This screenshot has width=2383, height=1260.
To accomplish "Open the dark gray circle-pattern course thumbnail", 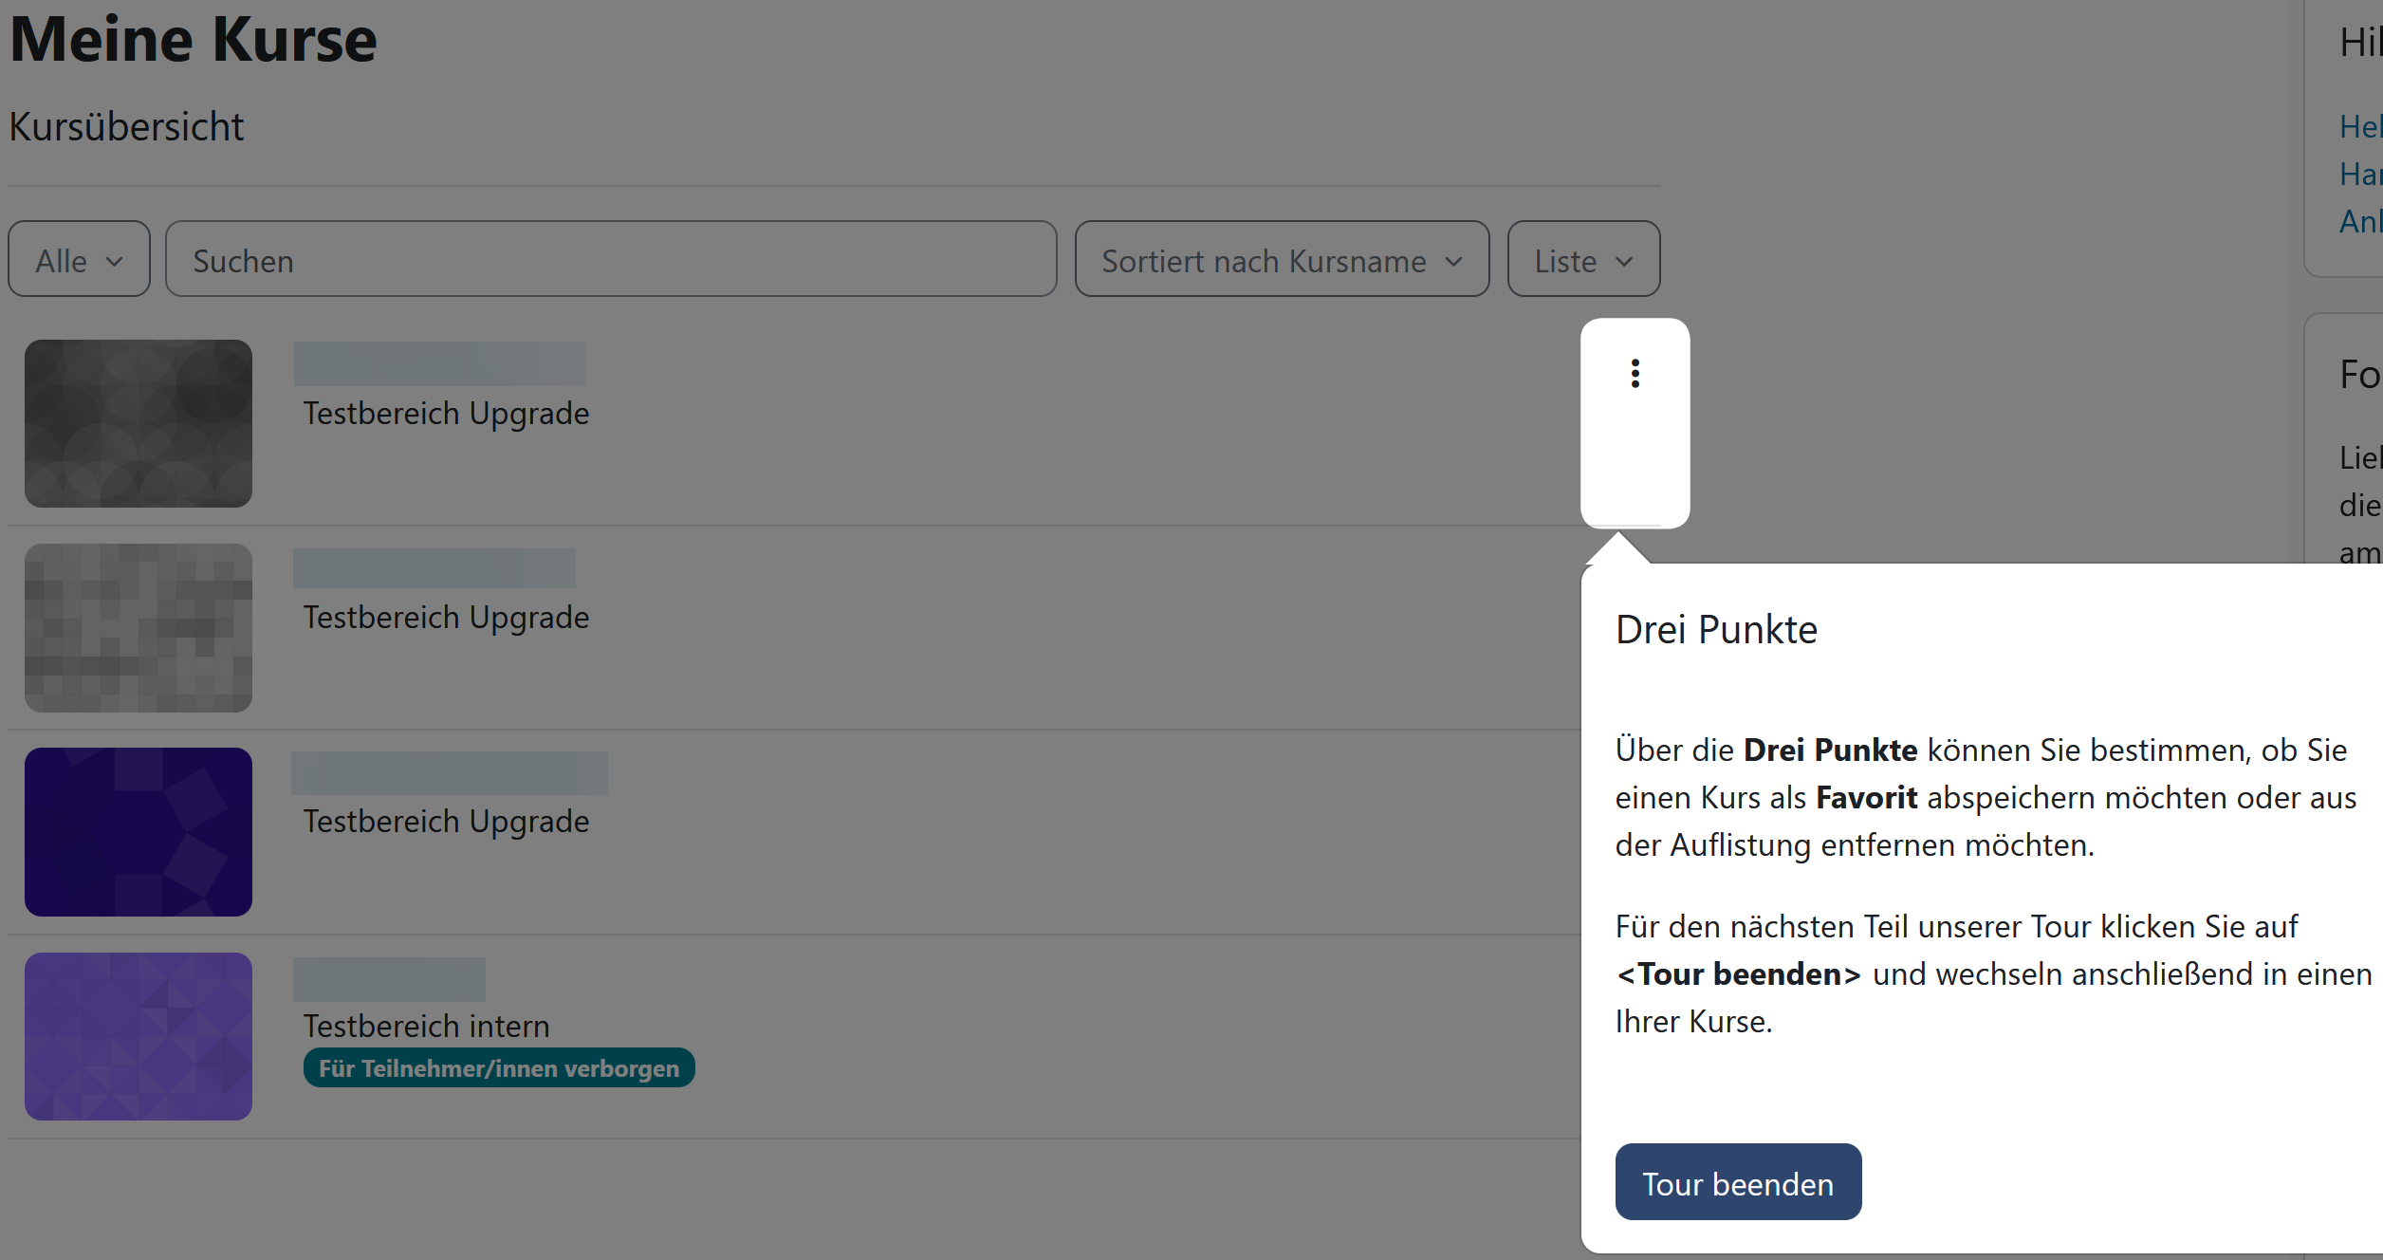I will 139,423.
